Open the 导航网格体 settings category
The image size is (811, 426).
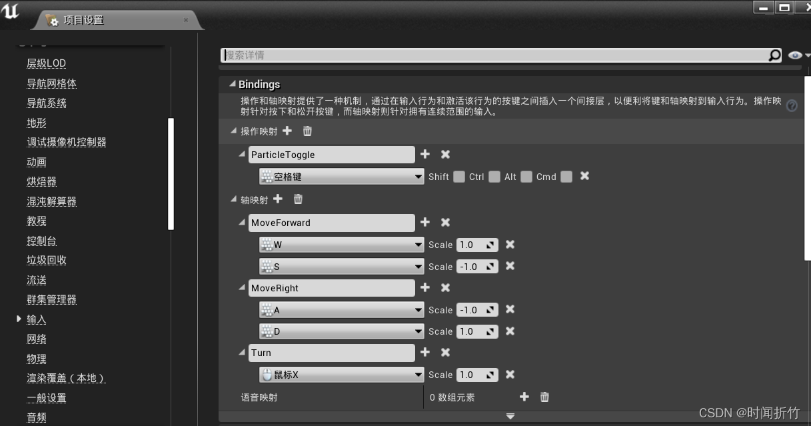[x=51, y=83]
